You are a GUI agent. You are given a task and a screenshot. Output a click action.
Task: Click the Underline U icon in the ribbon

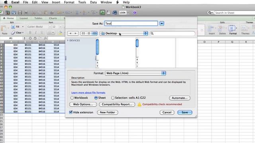[x=42, y=33]
